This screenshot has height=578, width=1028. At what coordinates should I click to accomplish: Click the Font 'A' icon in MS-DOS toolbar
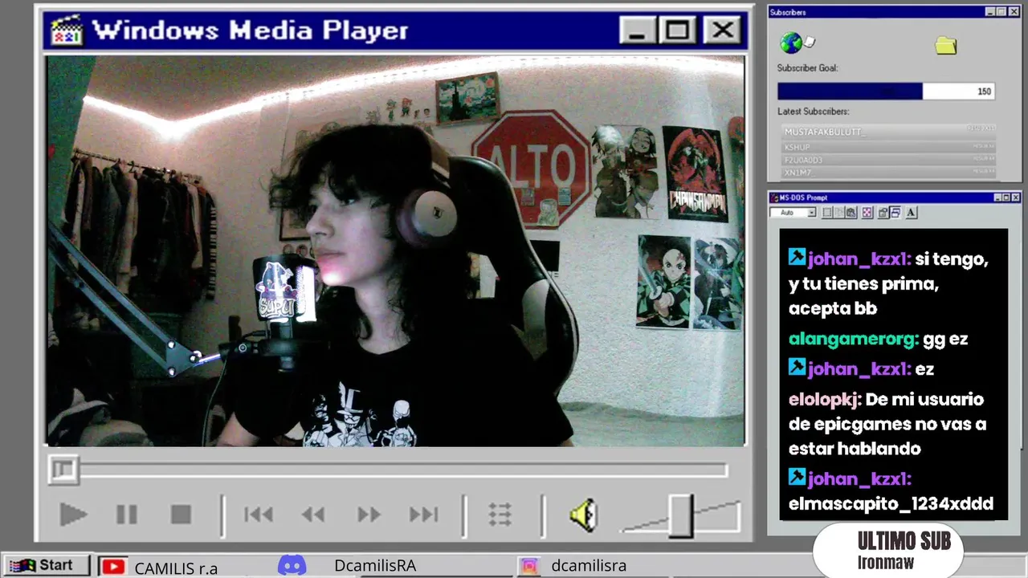pyautogui.click(x=911, y=213)
